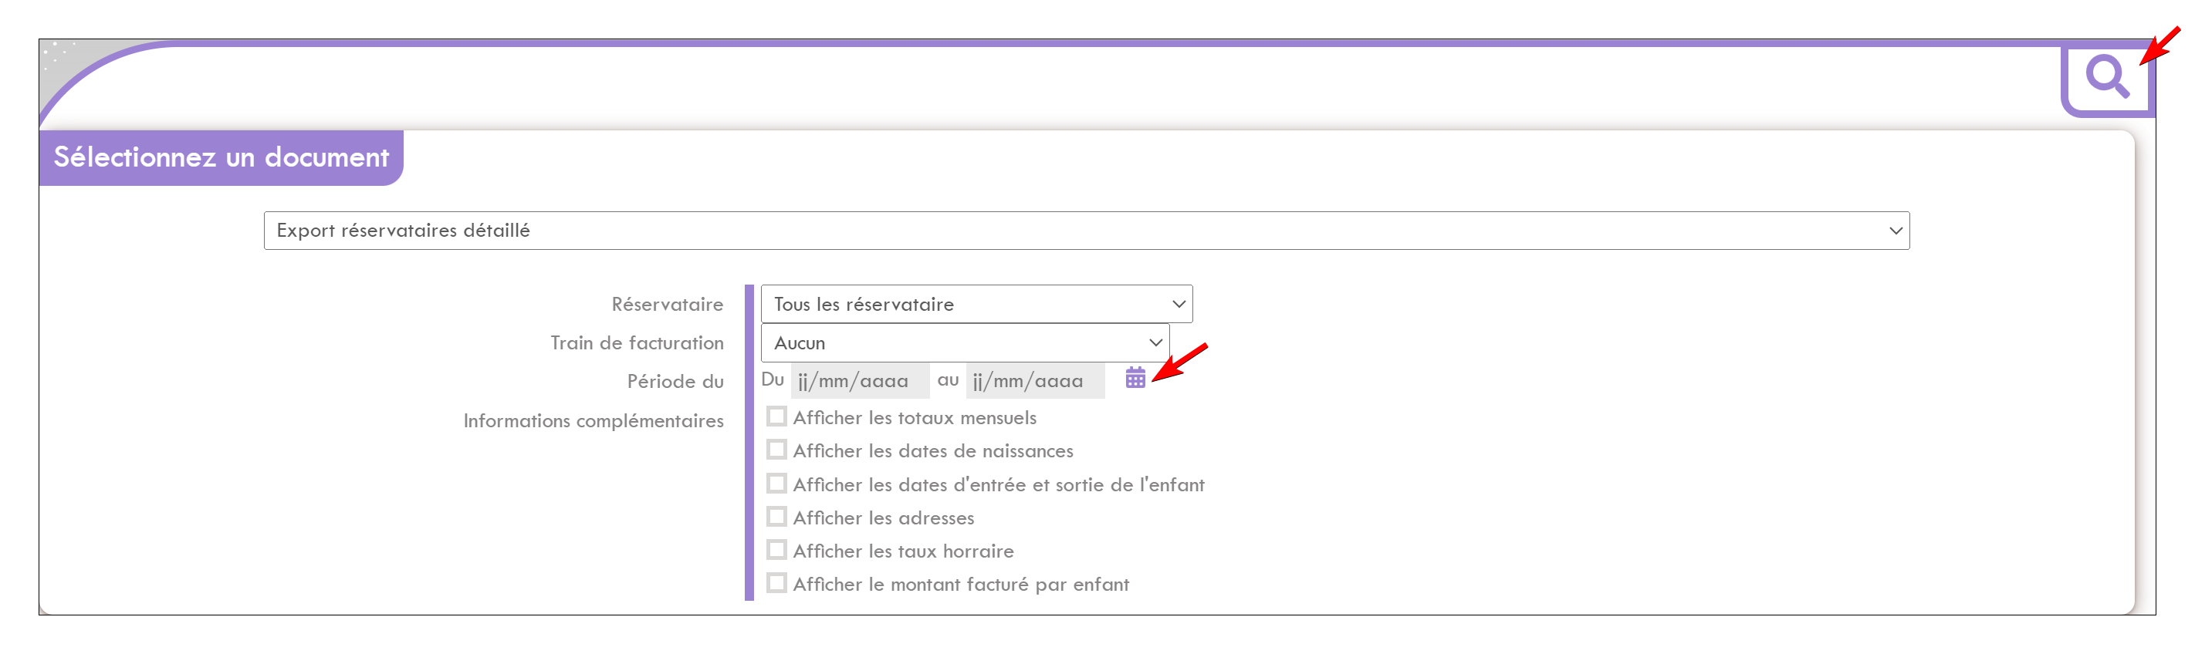The width and height of the screenshot is (2195, 654).
Task: Click the Sélectionnez un document header
Action: (x=221, y=157)
